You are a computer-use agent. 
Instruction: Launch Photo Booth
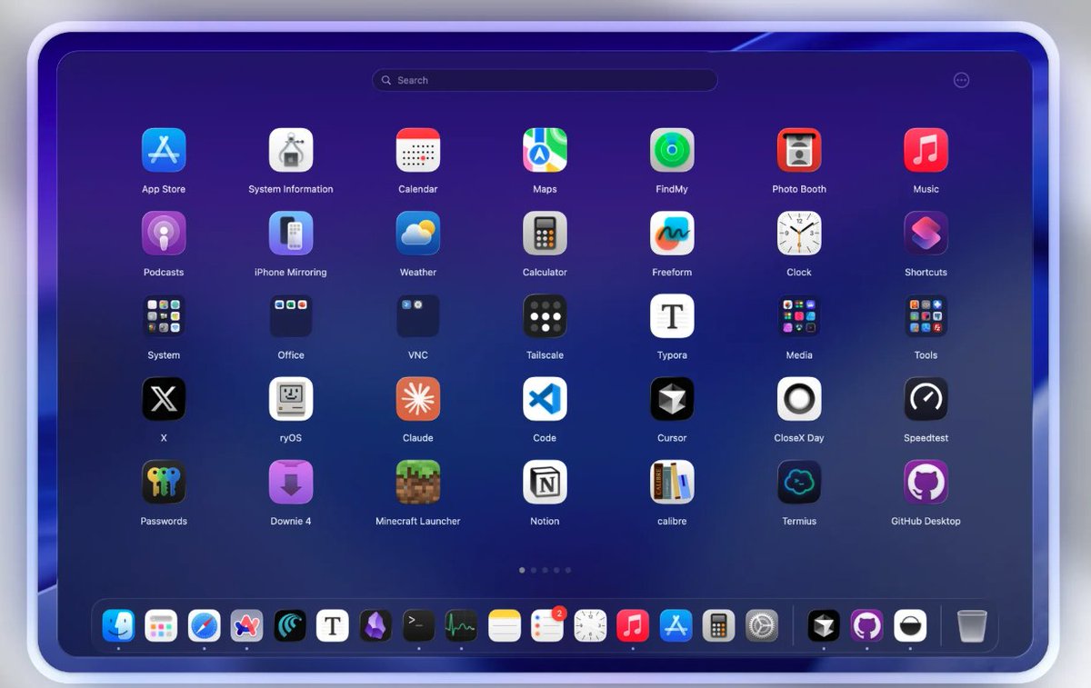point(799,150)
